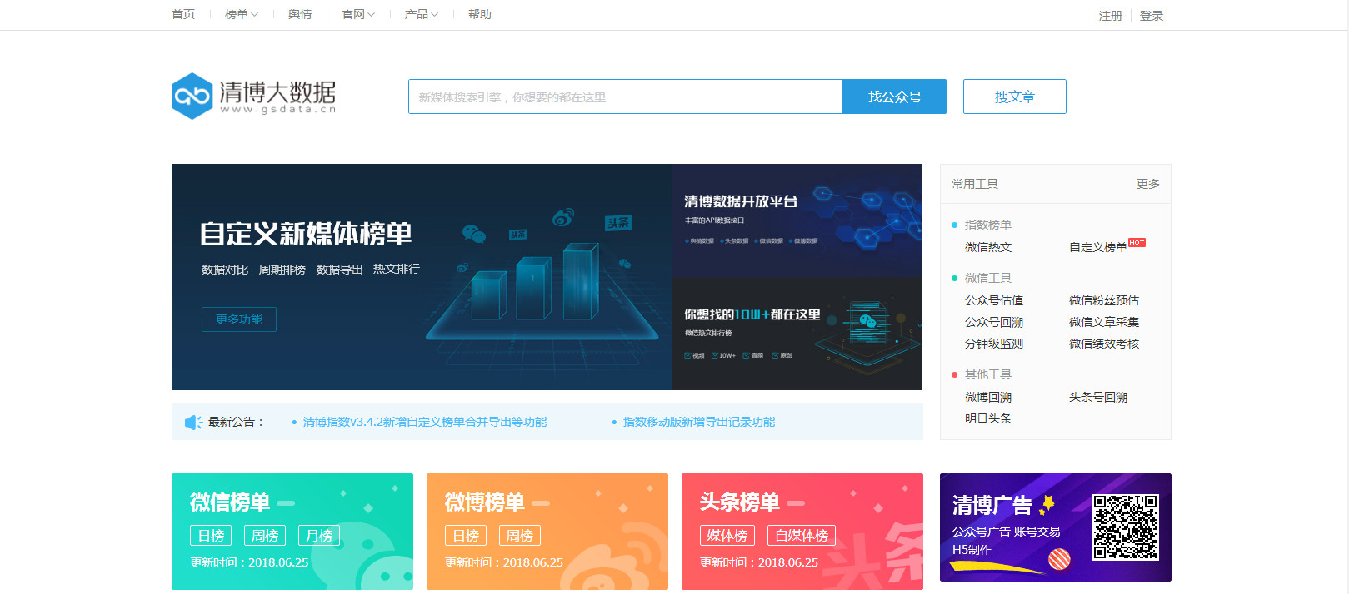
Task: Click the 其他工具 section heading
Action: tap(988, 374)
